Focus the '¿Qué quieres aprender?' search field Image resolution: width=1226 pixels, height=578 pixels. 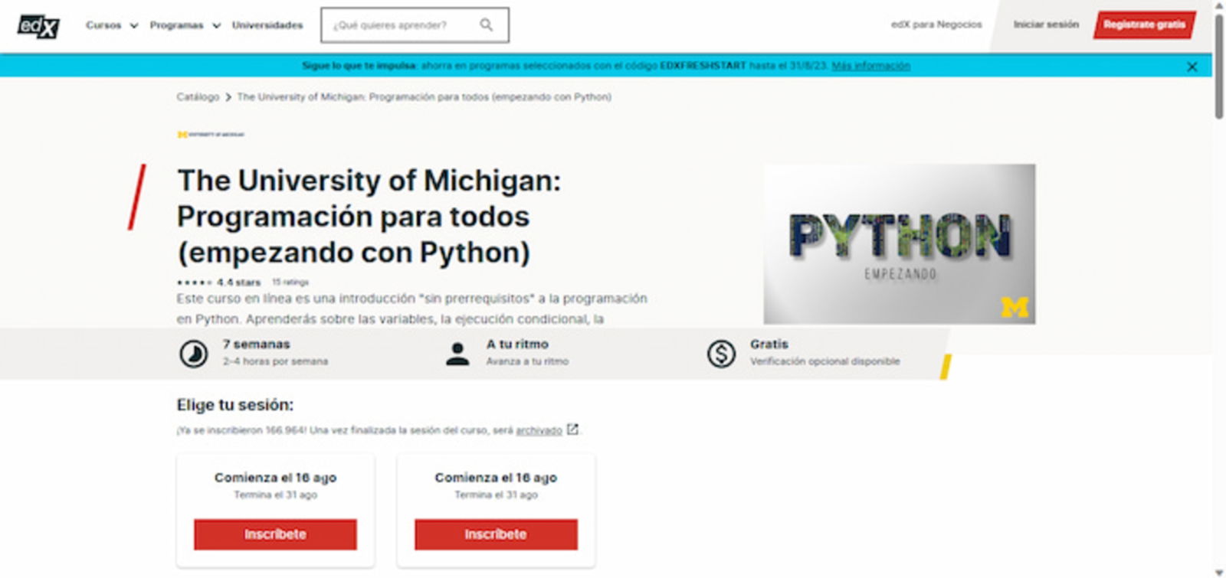click(x=415, y=25)
